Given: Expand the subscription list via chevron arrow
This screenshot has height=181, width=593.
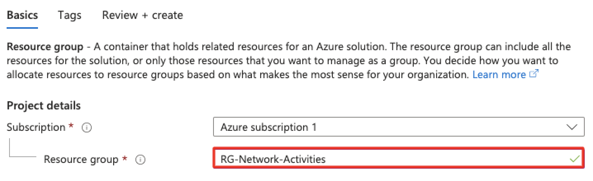Looking at the screenshot, I should click(572, 127).
